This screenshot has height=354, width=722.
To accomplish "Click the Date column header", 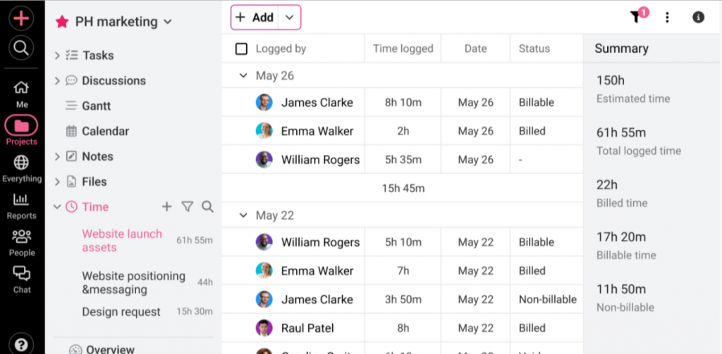I will click(475, 49).
